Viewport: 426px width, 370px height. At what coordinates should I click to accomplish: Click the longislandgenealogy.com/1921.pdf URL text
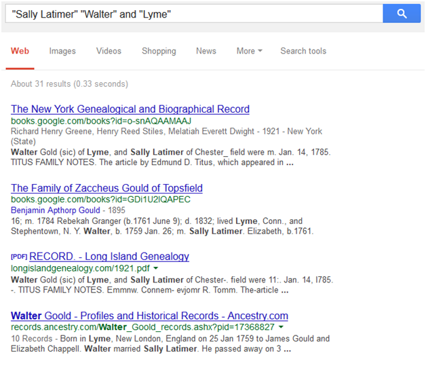(80, 268)
